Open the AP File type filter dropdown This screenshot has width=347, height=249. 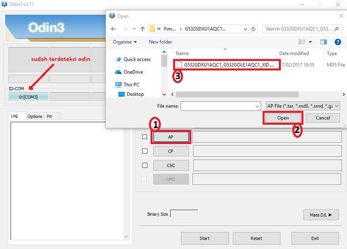point(303,106)
